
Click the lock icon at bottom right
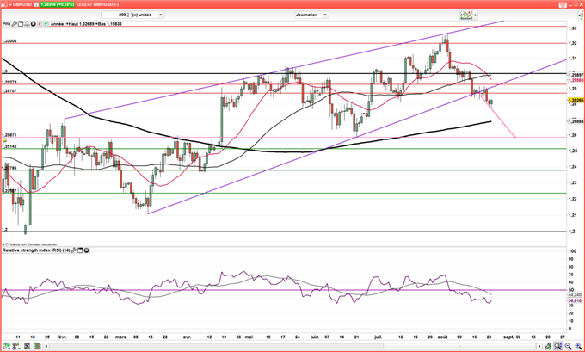click(548, 346)
